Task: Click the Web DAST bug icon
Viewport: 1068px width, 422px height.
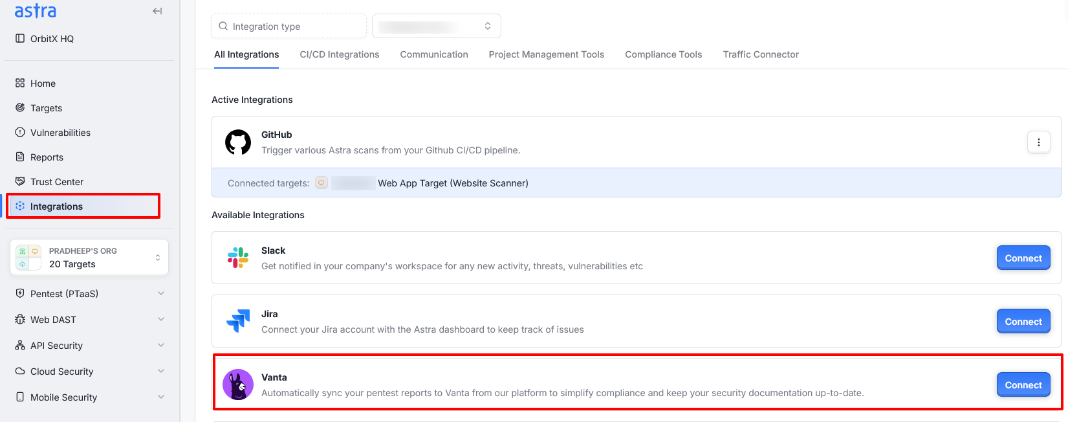Action: click(x=20, y=319)
